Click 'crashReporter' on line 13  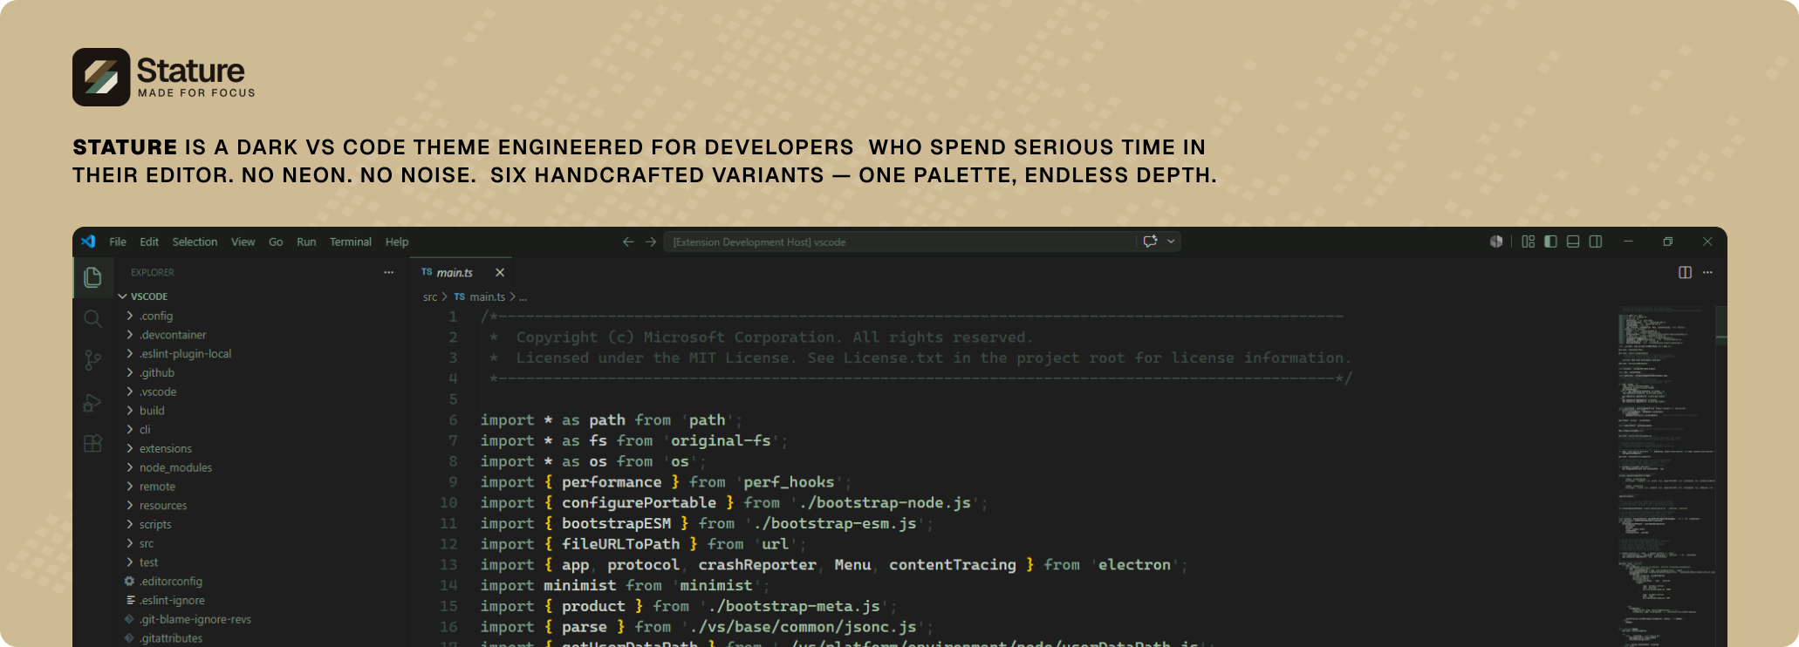(757, 565)
